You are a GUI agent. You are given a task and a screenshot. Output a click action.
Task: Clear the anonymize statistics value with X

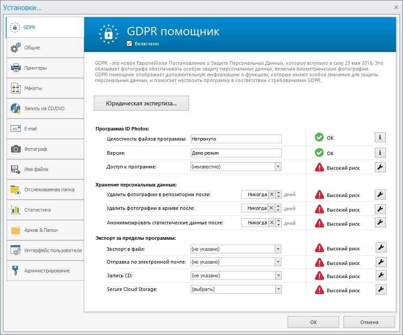click(x=272, y=223)
